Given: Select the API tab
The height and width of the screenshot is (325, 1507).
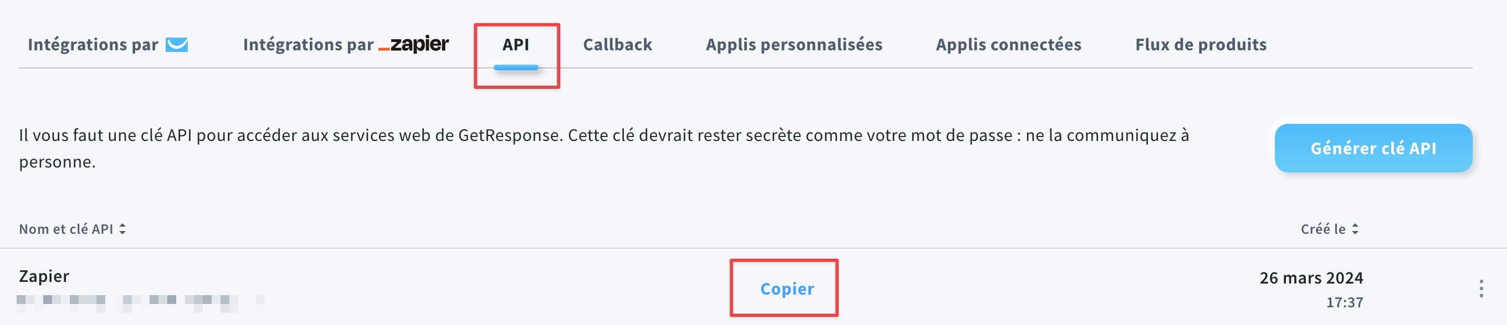Looking at the screenshot, I should tap(515, 44).
